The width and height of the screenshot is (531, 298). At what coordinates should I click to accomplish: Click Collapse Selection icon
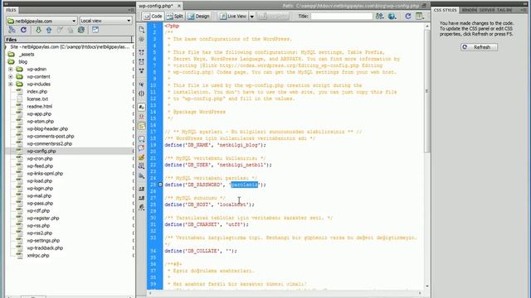pos(142,61)
